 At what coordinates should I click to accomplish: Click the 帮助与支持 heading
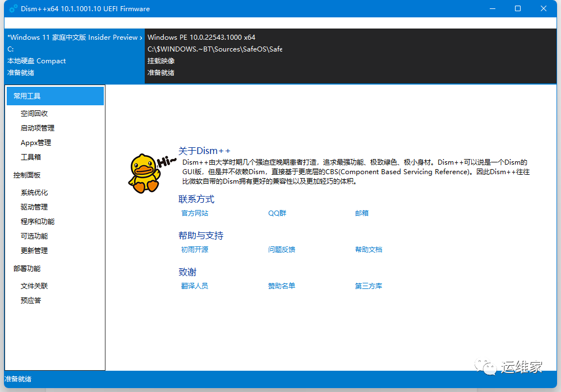point(201,236)
